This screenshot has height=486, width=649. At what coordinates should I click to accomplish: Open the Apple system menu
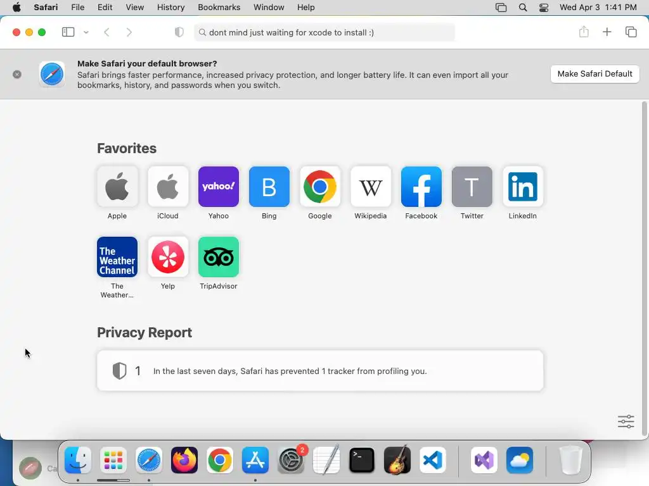point(16,8)
